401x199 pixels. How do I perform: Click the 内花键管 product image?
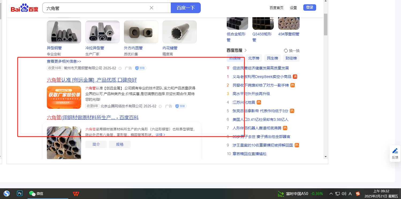pyautogui.click(x=180, y=32)
